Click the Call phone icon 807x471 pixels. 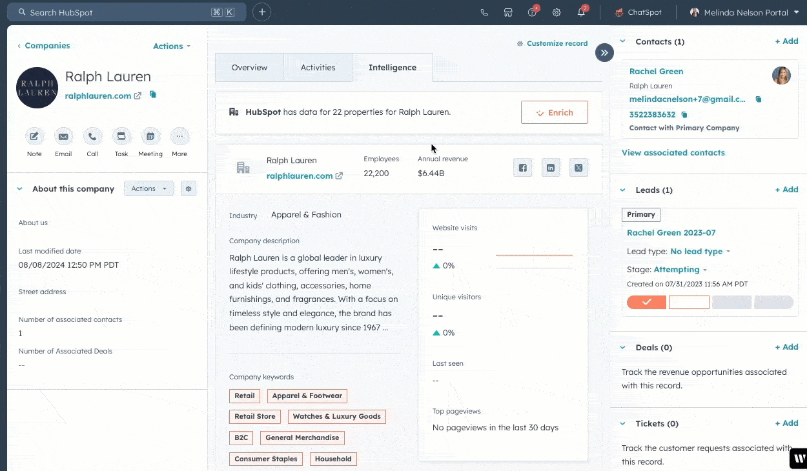click(x=92, y=137)
